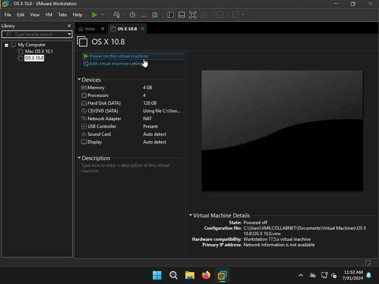Toggle the thumbnail bar view

181,15
